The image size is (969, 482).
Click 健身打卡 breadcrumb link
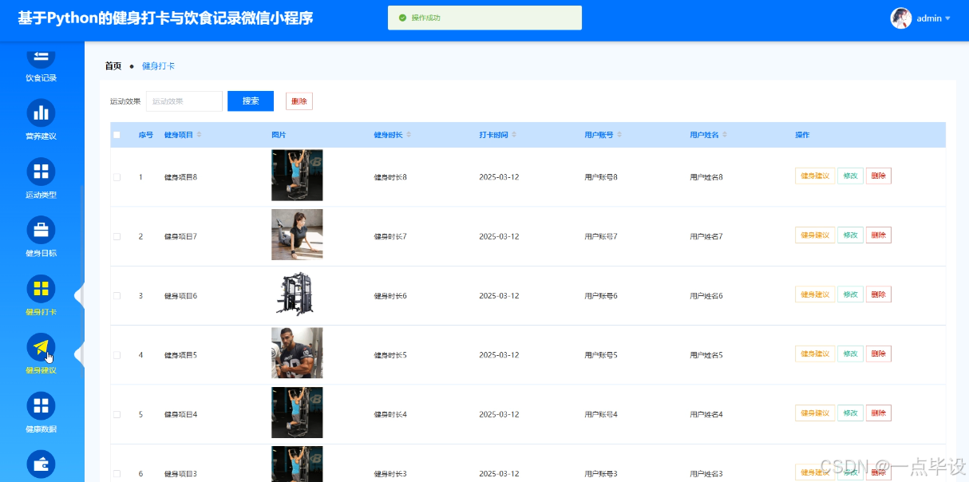[158, 66]
